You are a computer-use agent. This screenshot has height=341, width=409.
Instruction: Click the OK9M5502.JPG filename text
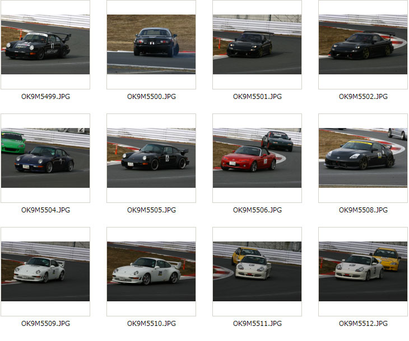pyautogui.click(x=364, y=97)
